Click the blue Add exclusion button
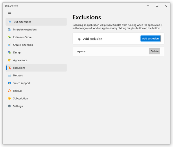Screen dimensions: 173x147 coord(150,38)
